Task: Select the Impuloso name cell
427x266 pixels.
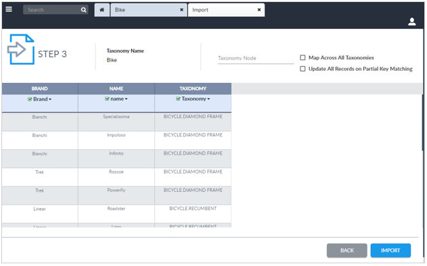Action: click(116, 140)
